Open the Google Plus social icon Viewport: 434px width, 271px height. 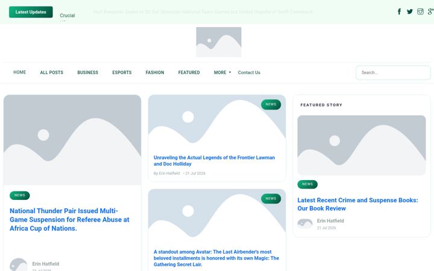[430, 11]
